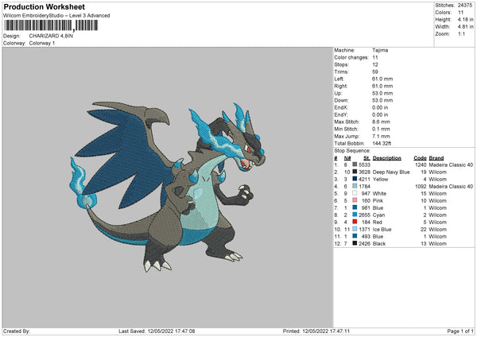Select the Black 2426 thread swatch
This screenshot has height=337, width=477.
pos(355,243)
